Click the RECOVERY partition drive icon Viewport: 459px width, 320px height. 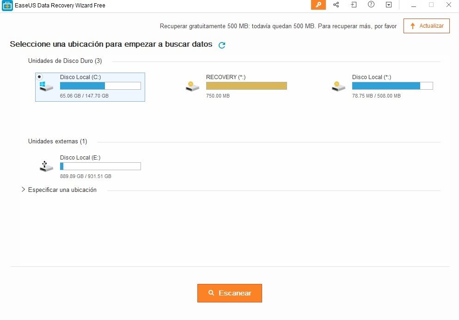(192, 86)
